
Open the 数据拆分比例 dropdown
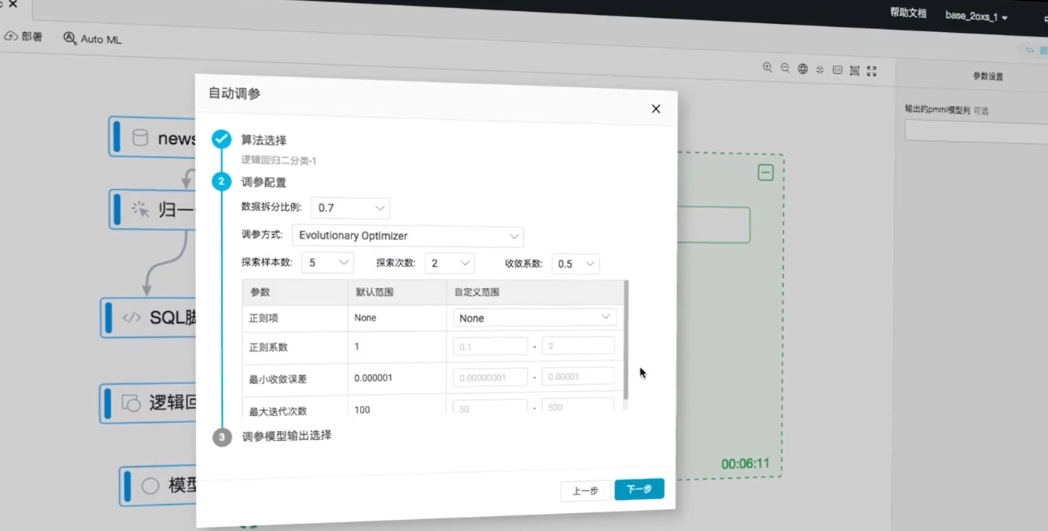tap(350, 208)
